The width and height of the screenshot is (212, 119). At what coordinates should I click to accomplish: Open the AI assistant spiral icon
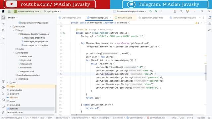point(210,24)
